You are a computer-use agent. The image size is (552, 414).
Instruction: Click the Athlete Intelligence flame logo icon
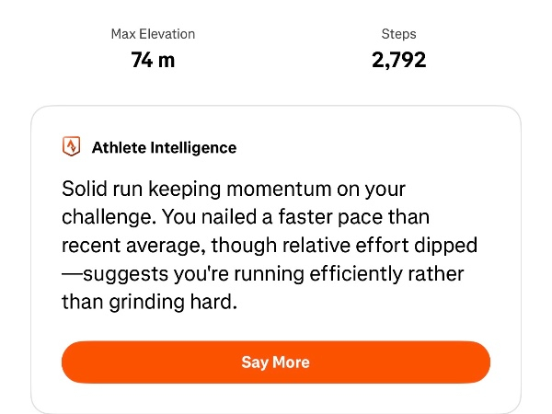[x=71, y=147]
